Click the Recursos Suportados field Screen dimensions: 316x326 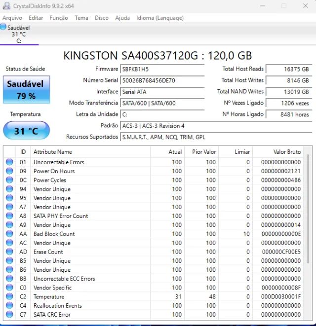pyautogui.click(x=216, y=137)
